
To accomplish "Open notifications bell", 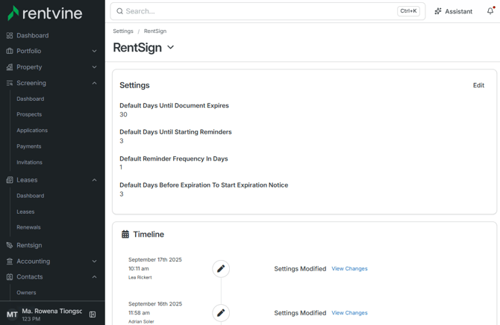I will coord(490,11).
